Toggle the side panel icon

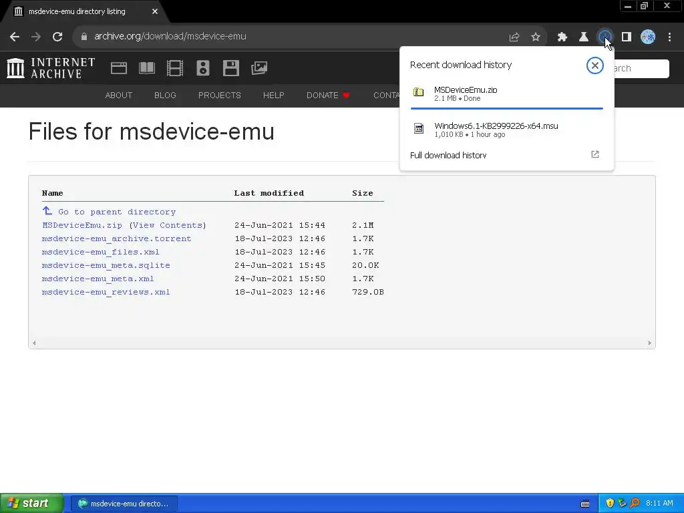coord(627,37)
